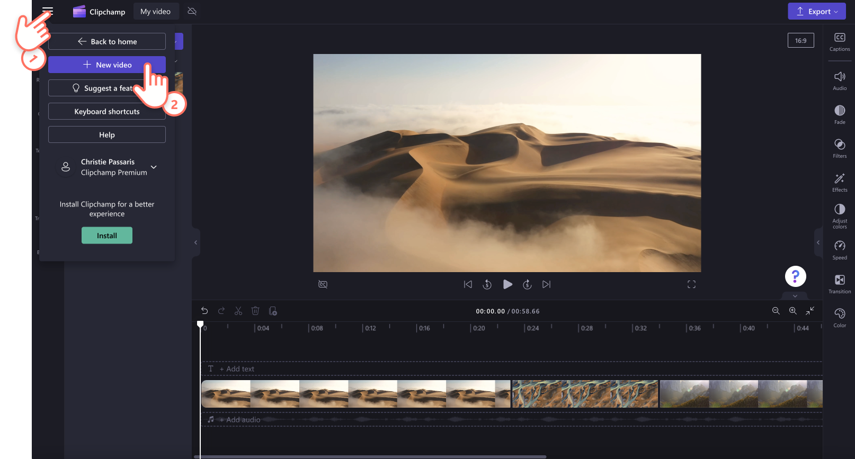Click the fit timeline to screen icon

tap(810, 311)
